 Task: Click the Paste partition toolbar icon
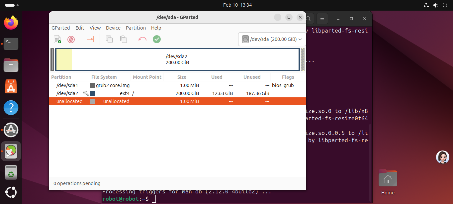pos(124,39)
